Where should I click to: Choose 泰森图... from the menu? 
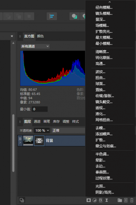(102, 172)
